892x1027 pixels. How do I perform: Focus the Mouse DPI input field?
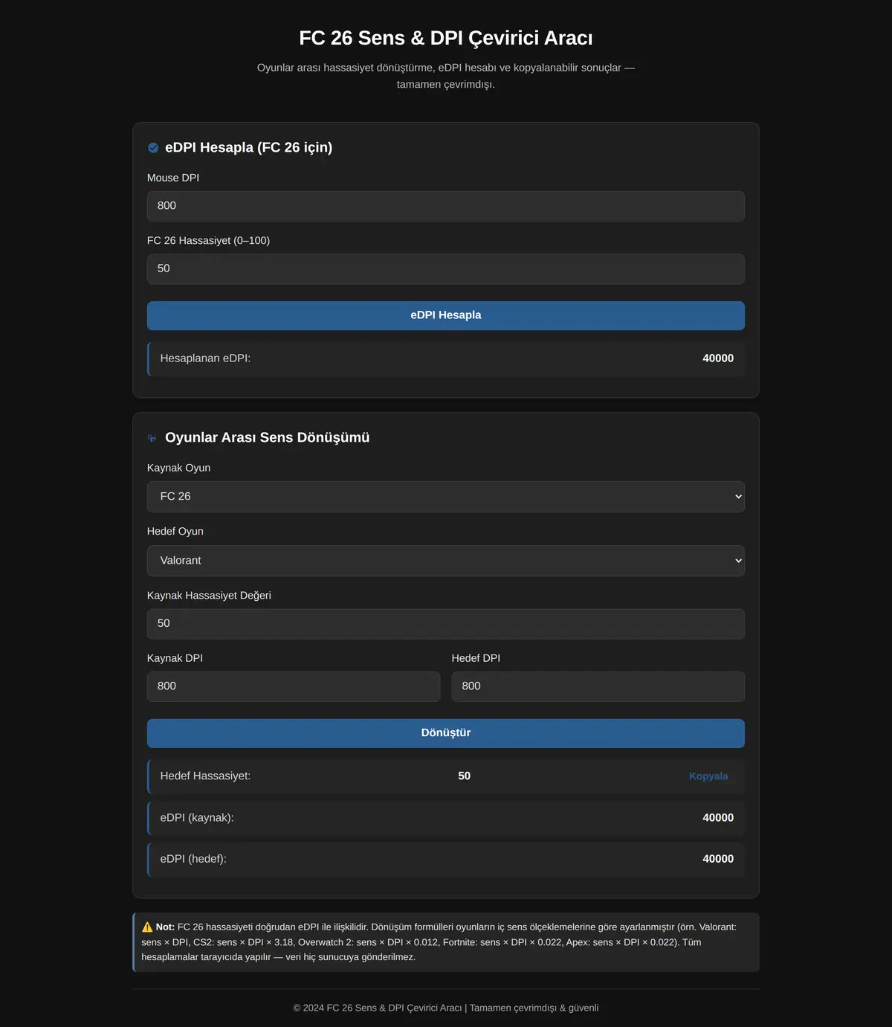point(446,206)
